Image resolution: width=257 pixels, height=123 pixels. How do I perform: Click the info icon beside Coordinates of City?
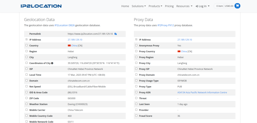[52, 63]
